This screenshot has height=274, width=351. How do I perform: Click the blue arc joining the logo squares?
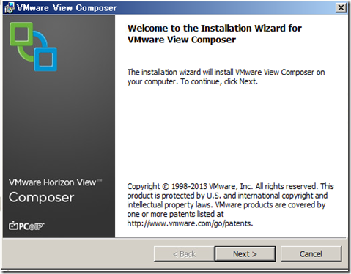click(x=41, y=39)
